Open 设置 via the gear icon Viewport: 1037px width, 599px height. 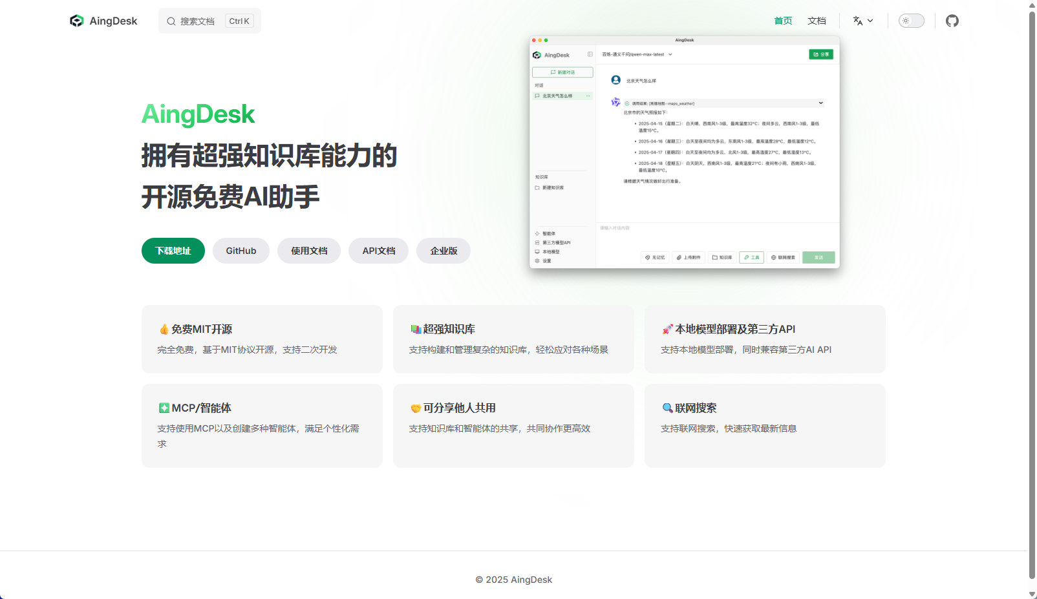[x=537, y=260]
